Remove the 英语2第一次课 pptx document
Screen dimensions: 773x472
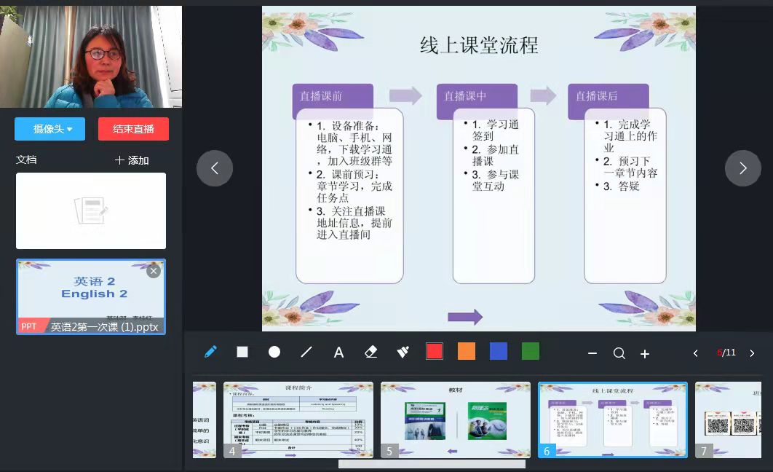tap(154, 270)
